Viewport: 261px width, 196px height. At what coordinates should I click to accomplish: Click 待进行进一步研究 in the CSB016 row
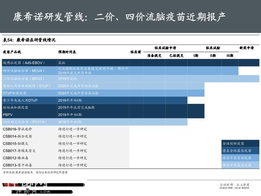73,129
